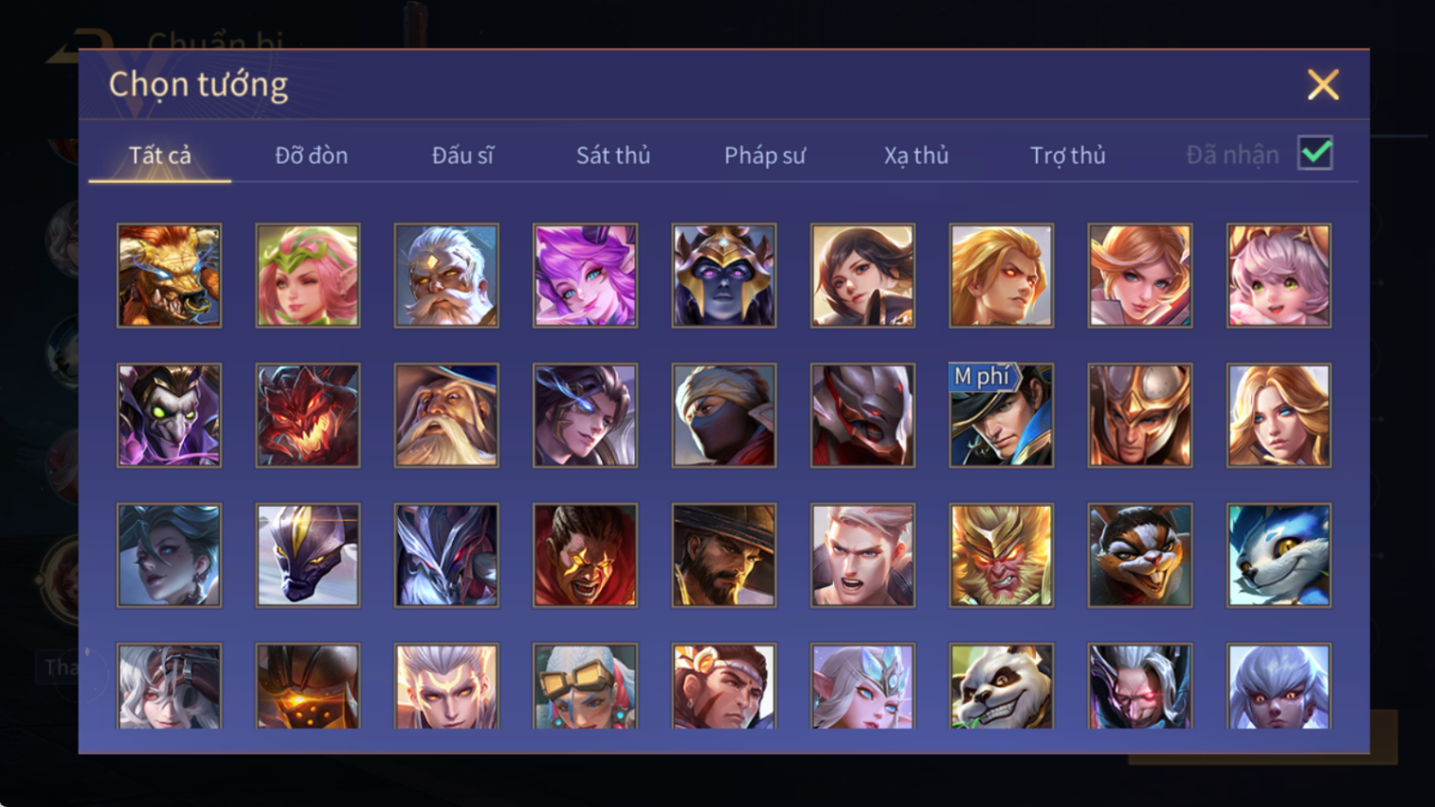Close the Chọn tướng dialog
Viewport: 1435px width, 807px height.
pos(1323,85)
